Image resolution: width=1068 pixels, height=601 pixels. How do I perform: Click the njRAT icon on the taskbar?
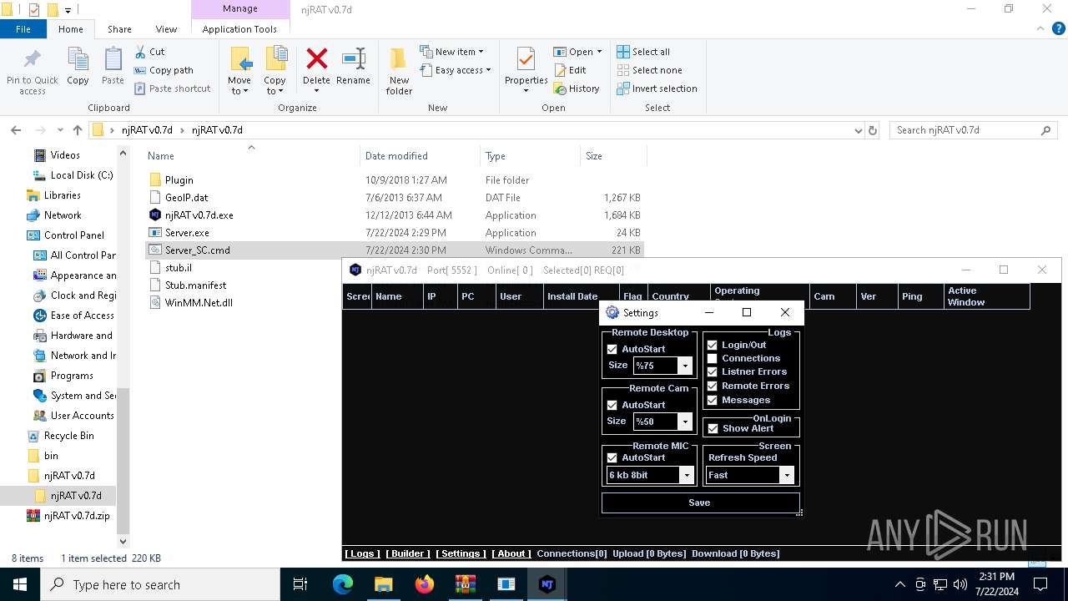(x=547, y=584)
